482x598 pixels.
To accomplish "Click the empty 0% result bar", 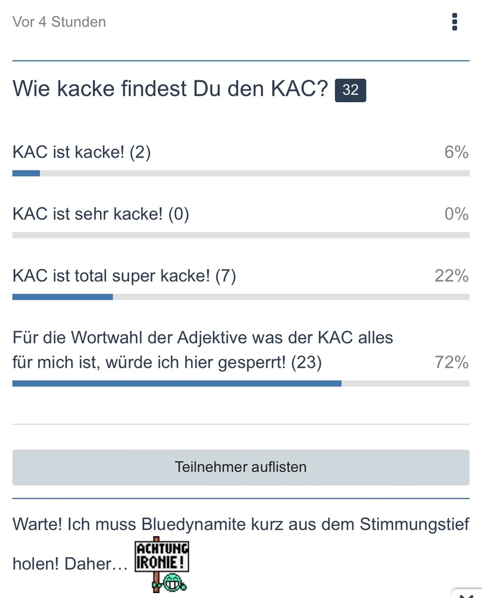I will (x=241, y=235).
